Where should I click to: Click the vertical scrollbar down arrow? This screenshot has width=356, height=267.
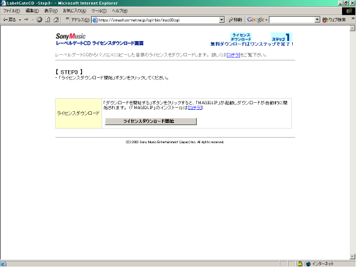click(353, 257)
